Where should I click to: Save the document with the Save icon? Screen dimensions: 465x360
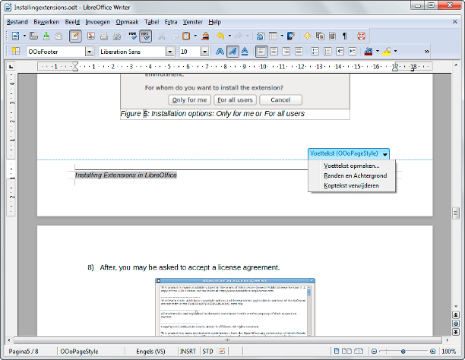46,36
